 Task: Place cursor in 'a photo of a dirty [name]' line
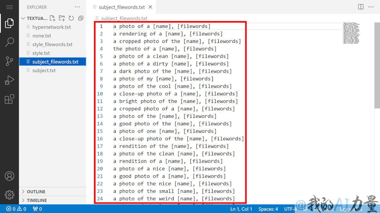(x=171, y=64)
